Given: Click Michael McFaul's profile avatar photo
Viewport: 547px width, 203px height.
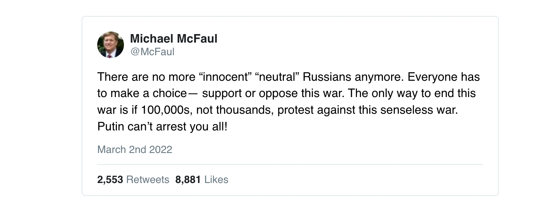Looking at the screenshot, I should coord(111,45).
